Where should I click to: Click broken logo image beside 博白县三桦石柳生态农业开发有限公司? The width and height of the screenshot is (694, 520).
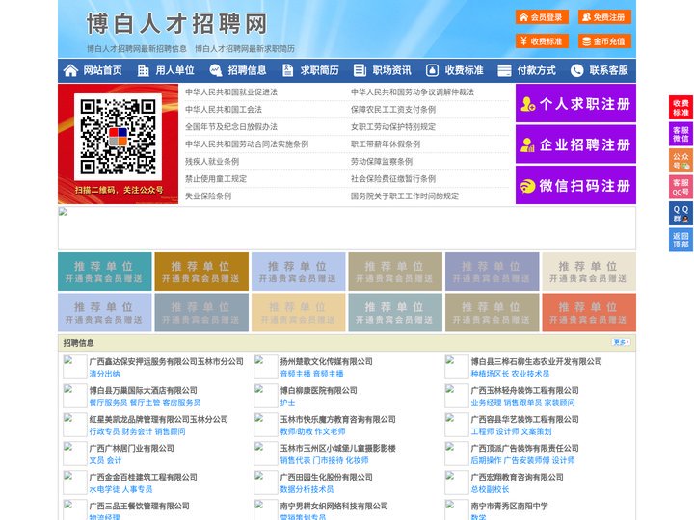pos(457,367)
